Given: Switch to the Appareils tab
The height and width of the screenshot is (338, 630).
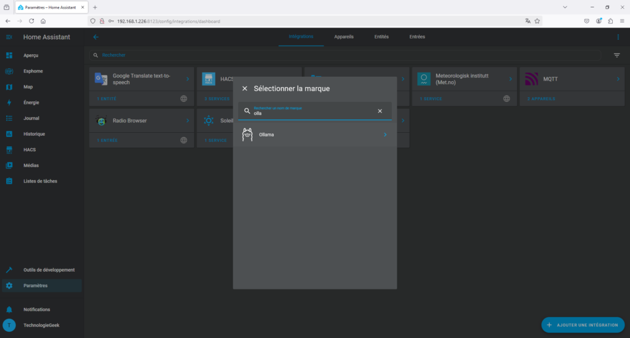Looking at the screenshot, I should point(344,37).
